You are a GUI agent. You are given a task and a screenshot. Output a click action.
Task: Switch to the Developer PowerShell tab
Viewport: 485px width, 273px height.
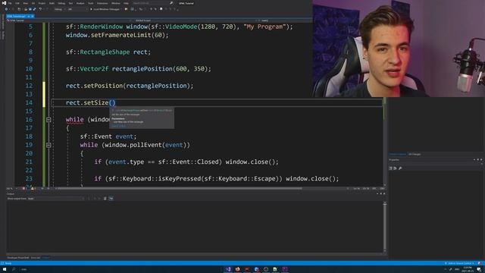18,258
